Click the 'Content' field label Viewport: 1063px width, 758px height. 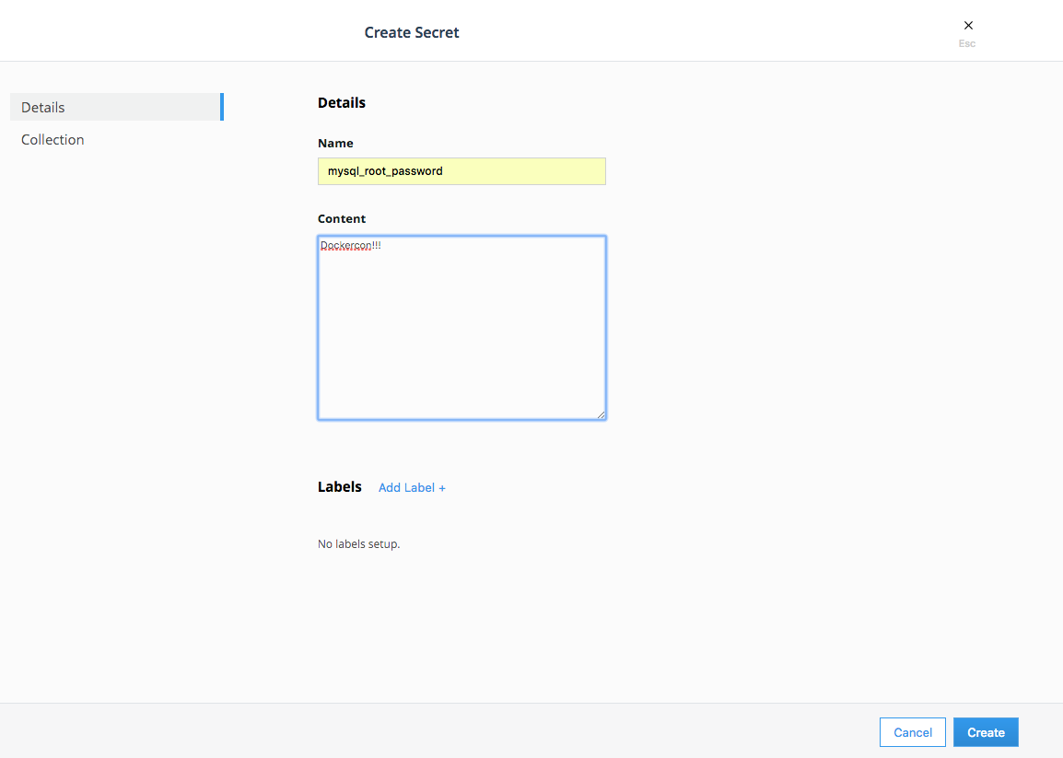(x=342, y=218)
